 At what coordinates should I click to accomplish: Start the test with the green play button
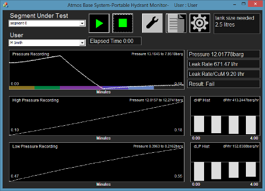click(x=99, y=23)
